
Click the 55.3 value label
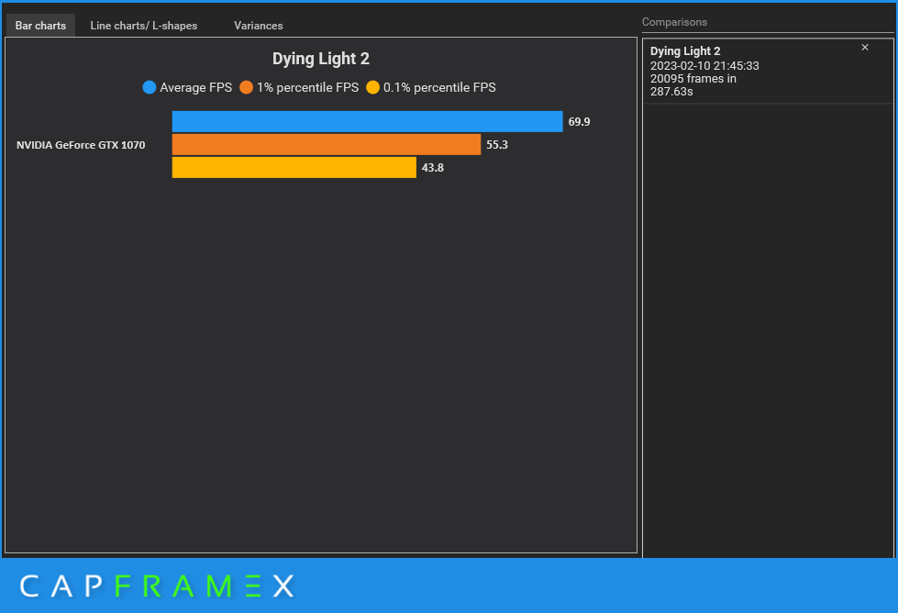pyautogui.click(x=497, y=144)
